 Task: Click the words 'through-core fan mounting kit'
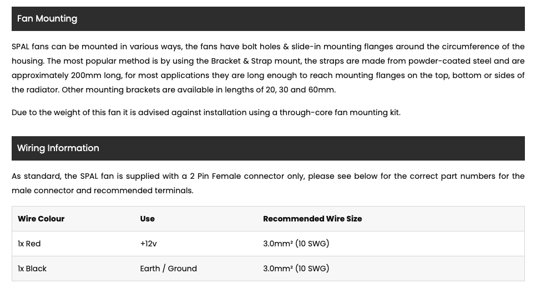[340, 112]
